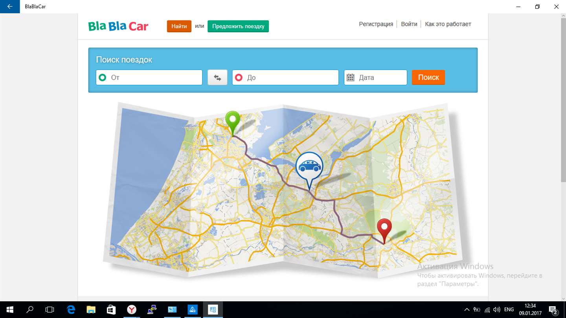This screenshot has width=566, height=318.
Task: Click the active BlaBlaCar app taskbar icon
Action: pos(213,310)
